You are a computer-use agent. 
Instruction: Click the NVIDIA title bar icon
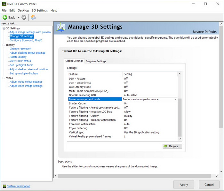click(x=4, y=4)
